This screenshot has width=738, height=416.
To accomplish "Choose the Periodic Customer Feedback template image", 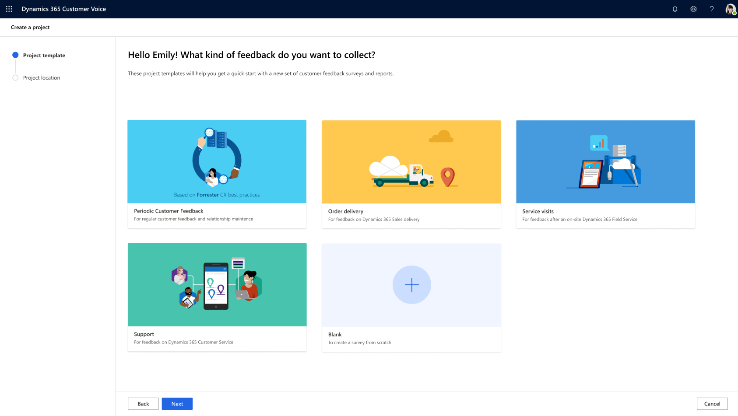I will [x=217, y=161].
